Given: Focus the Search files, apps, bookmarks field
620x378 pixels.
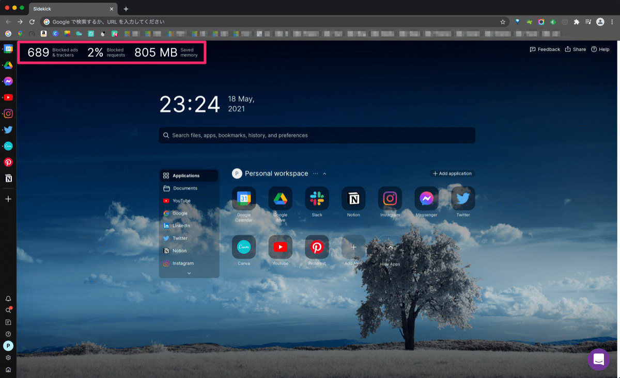Looking at the screenshot, I should pos(317,135).
